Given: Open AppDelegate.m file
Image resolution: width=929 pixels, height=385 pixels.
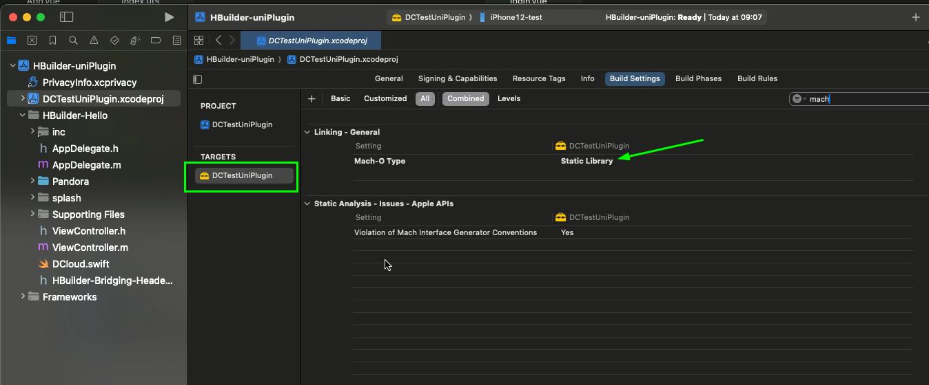Looking at the screenshot, I should [86, 165].
